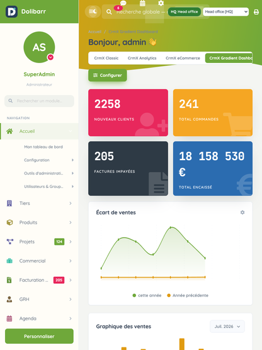Click the Commercial suitcase icon

[x=9, y=260]
